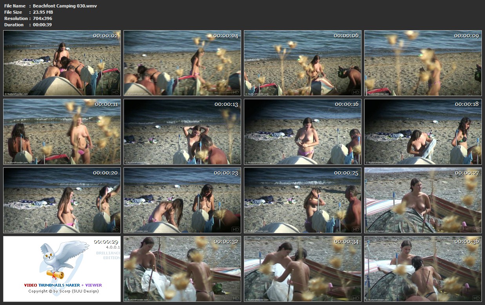The image size is (485, 305).
Task: Select the thumbnail stamped 00:00:20
Action: pos(62,200)
